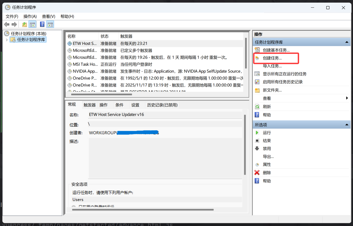Screen dimensions: 353x226
Task: Expand the 任务计划程序库 tree node arrow
Action: pos(7,40)
